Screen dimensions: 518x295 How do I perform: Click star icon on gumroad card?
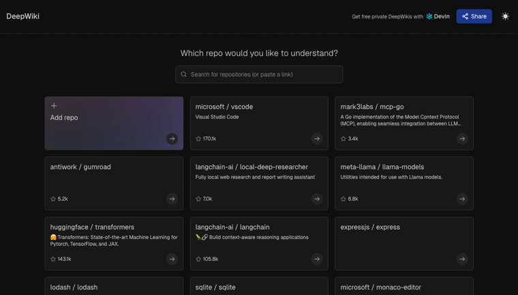tap(53, 199)
